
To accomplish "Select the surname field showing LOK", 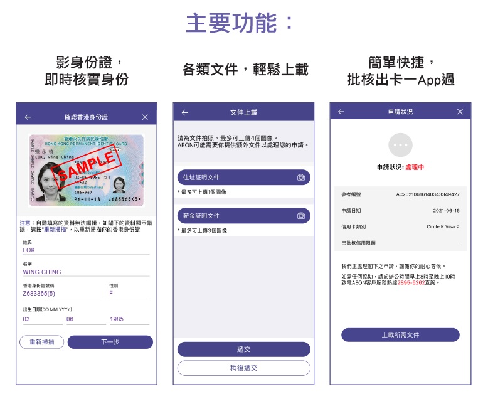I will coord(87,250).
